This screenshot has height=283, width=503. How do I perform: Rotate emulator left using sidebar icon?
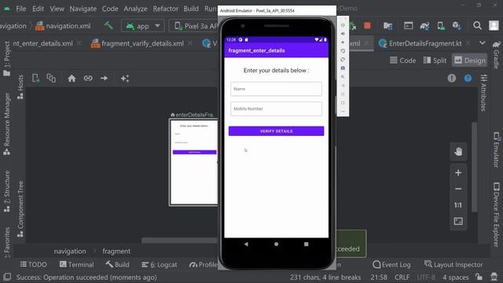pos(343,50)
